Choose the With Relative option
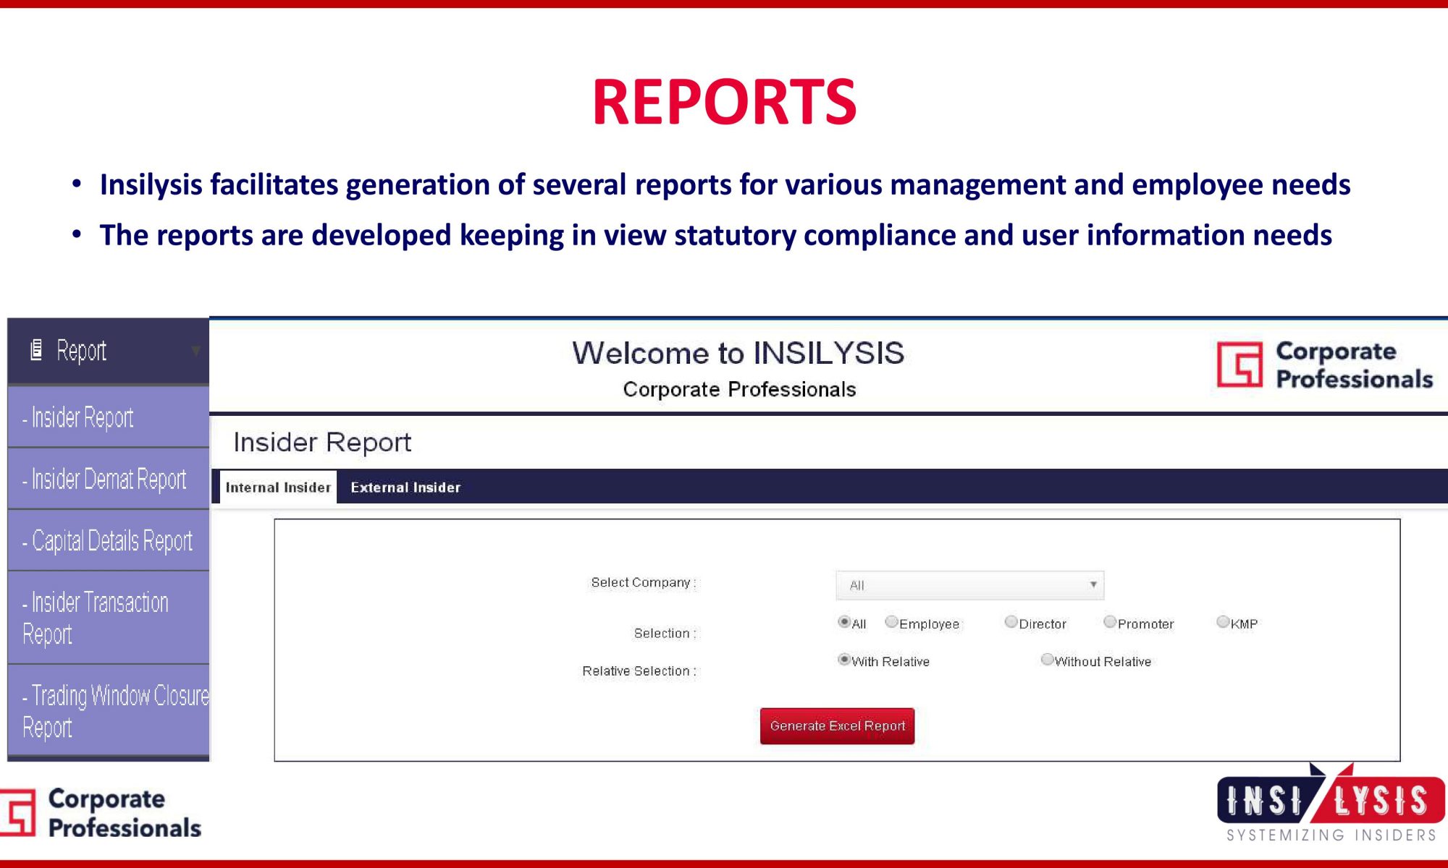 coord(843,659)
